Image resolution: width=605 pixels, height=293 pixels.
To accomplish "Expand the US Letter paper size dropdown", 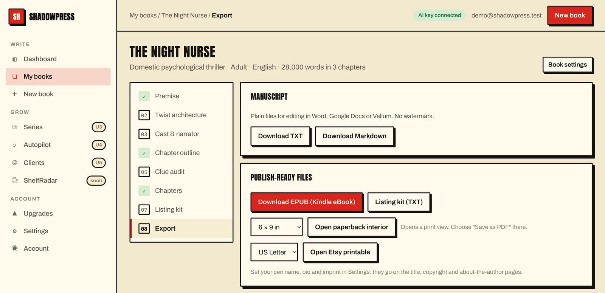I will point(274,252).
